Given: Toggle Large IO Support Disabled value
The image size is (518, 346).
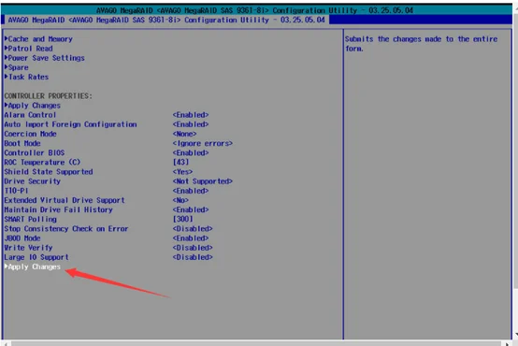Looking at the screenshot, I should [x=193, y=257].
